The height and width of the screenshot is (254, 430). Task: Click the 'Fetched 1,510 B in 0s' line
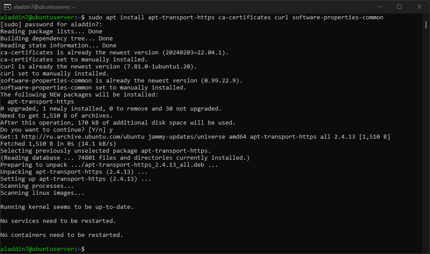[58, 144]
